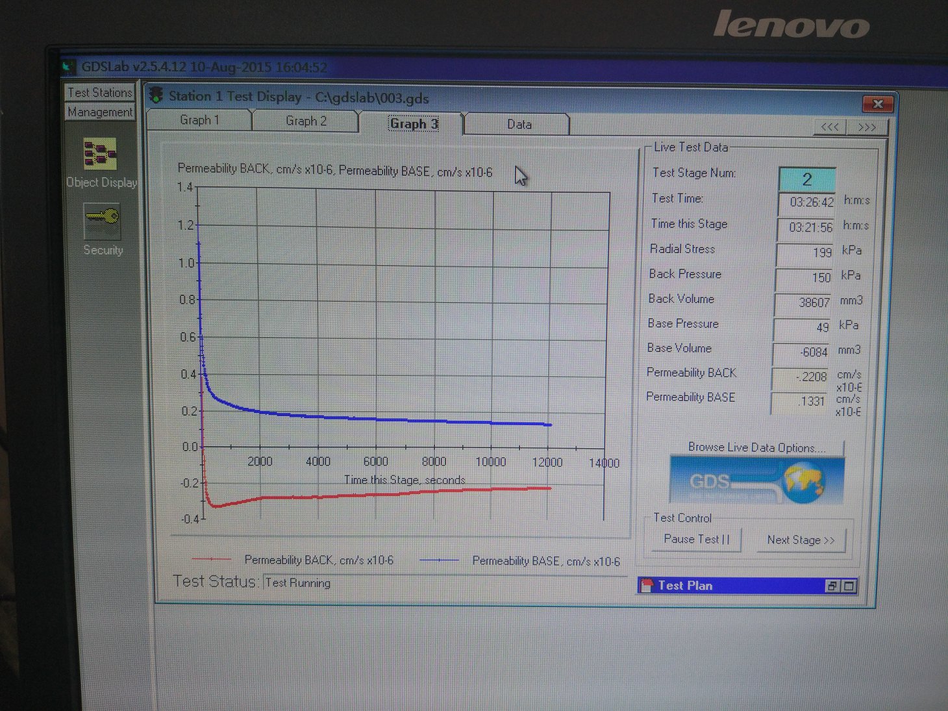The image size is (948, 711).
Task: Click the Test Plan title icon
Action: click(647, 586)
